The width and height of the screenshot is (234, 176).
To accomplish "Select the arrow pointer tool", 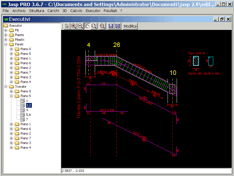I will 67,26.
